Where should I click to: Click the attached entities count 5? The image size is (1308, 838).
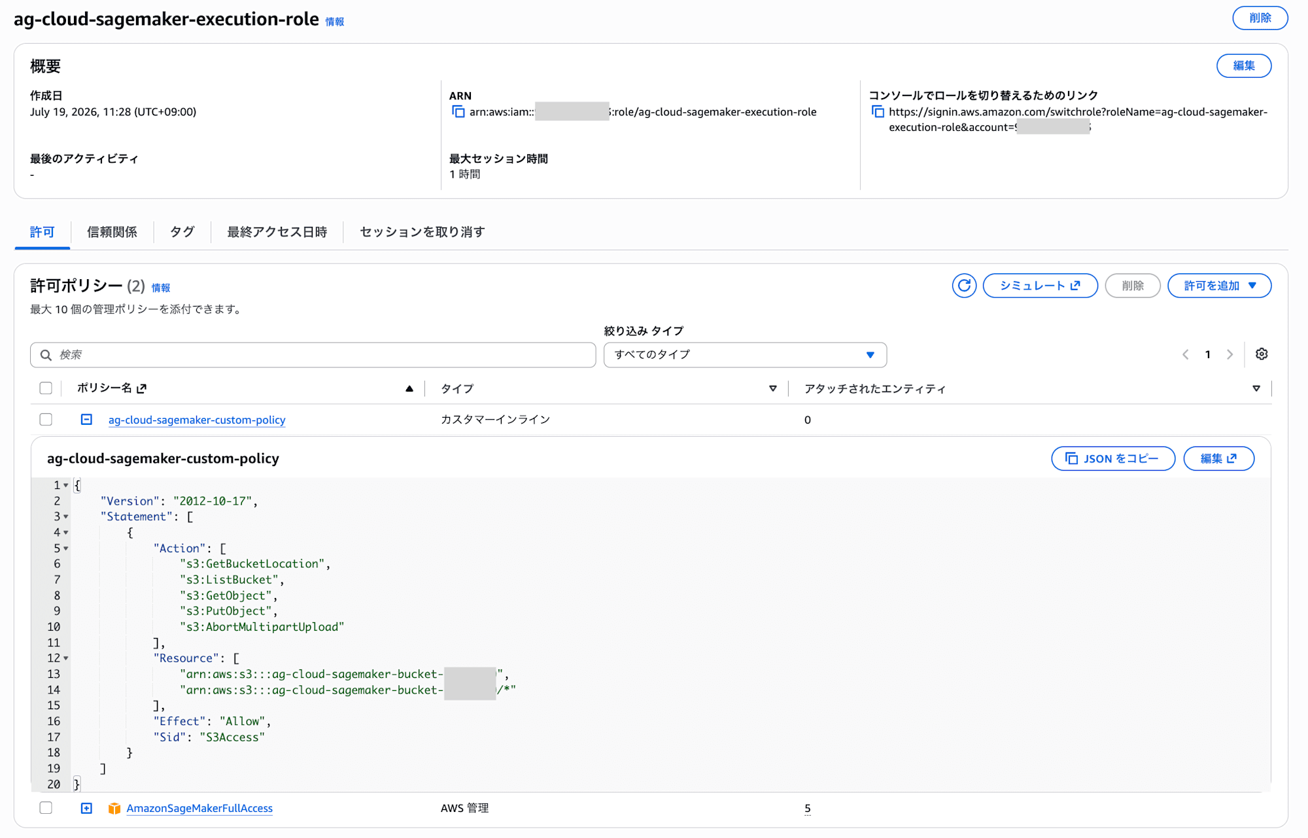(808, 809)
